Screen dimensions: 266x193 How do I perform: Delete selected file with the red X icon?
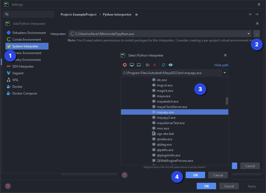154,65
